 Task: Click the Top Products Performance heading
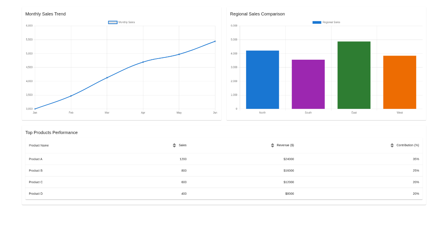[x=51, y=132]
